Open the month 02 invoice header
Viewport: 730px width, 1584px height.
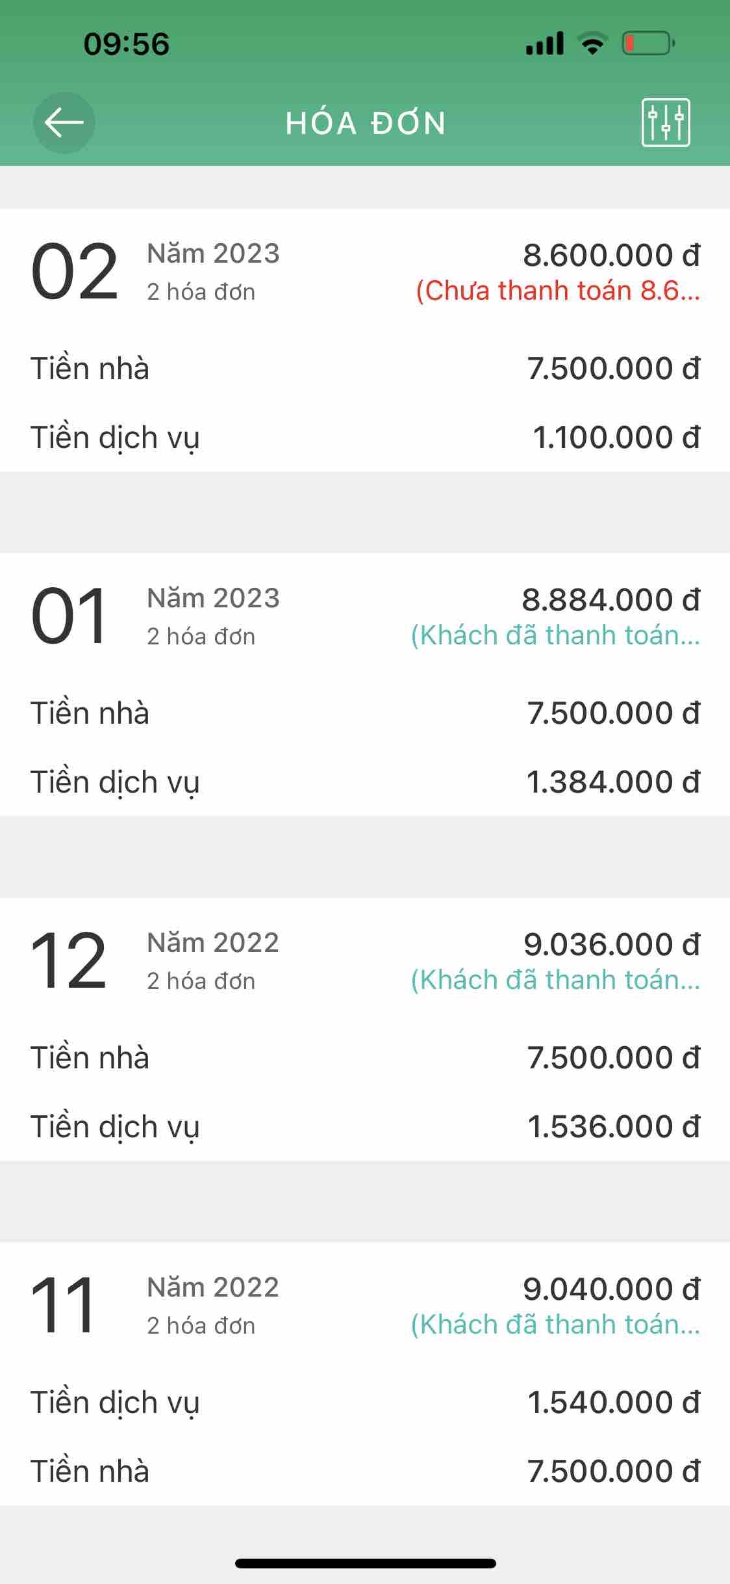coord(75,271)
